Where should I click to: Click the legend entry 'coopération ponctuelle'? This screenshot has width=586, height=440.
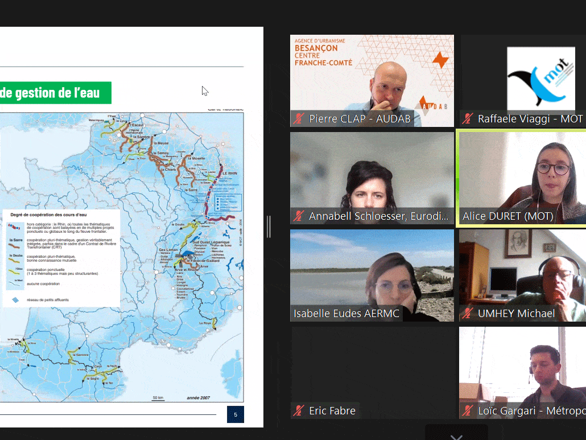[x=46, y=270]
